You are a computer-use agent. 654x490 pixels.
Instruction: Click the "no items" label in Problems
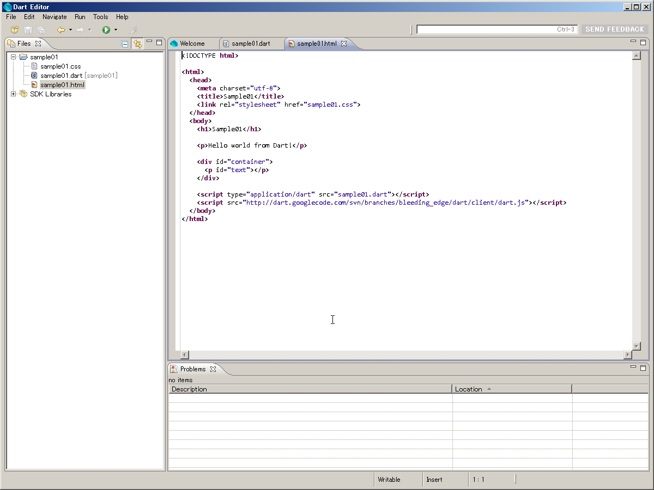coord(180,380)
